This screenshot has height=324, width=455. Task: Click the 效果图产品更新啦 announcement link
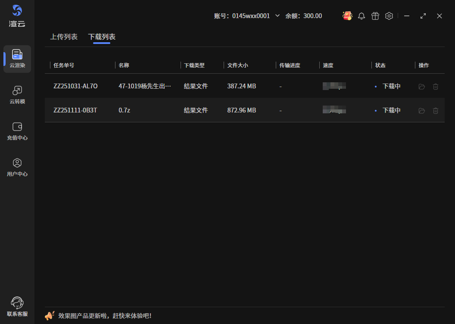105,316
